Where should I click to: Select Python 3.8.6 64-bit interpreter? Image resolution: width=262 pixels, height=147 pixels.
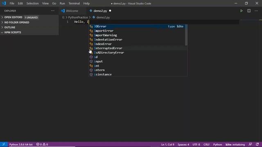21,145
